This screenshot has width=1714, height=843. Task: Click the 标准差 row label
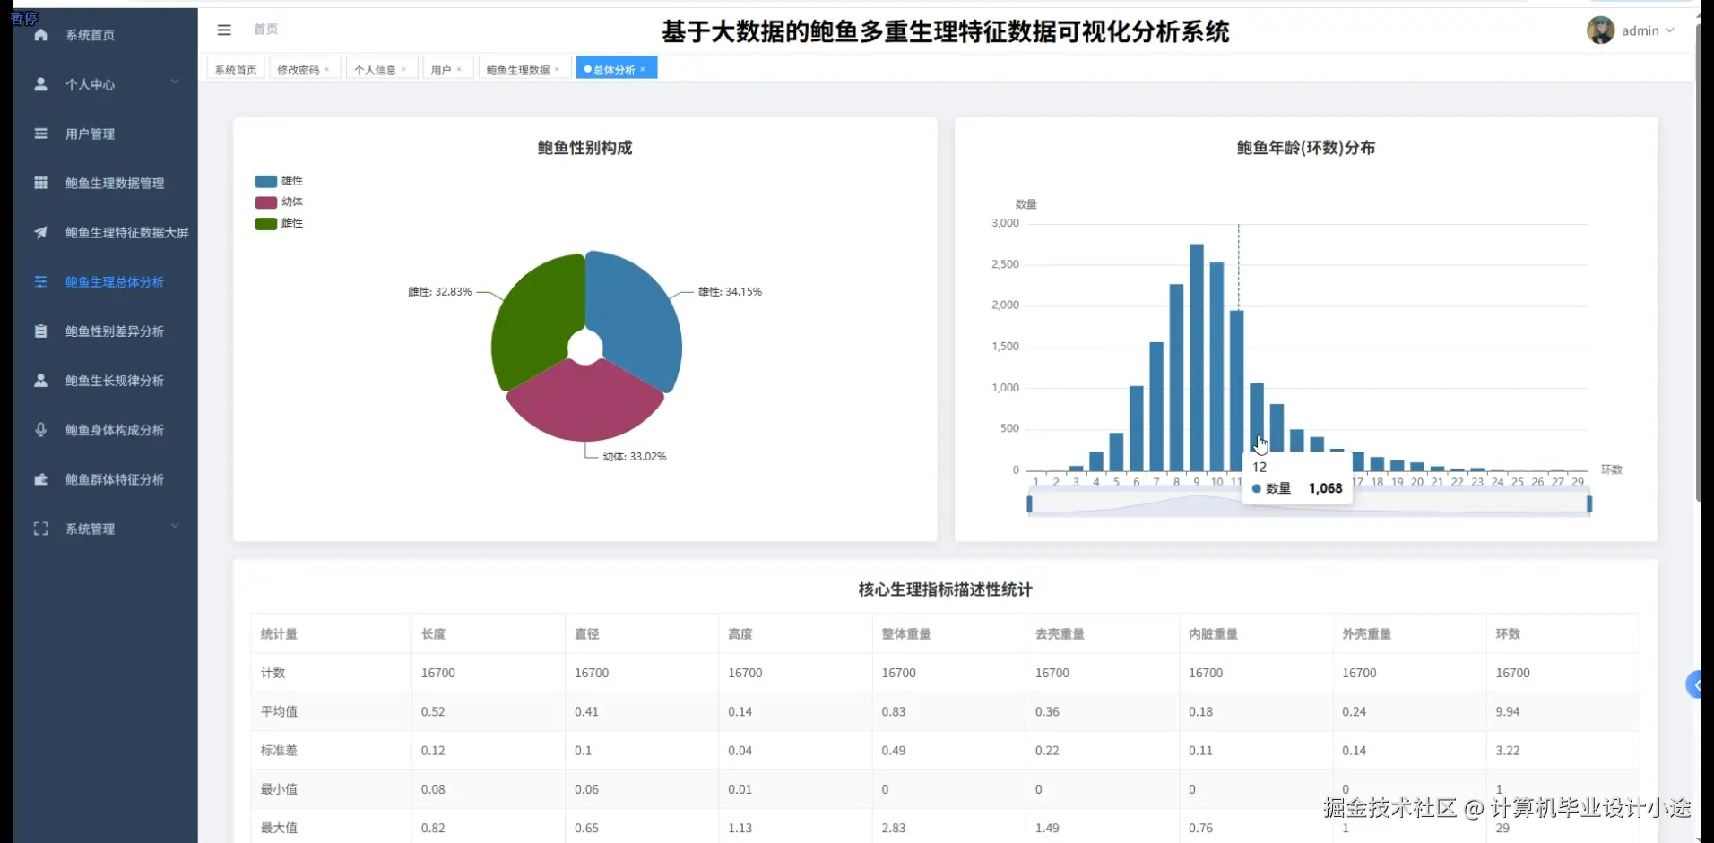[x=279, y=750]
